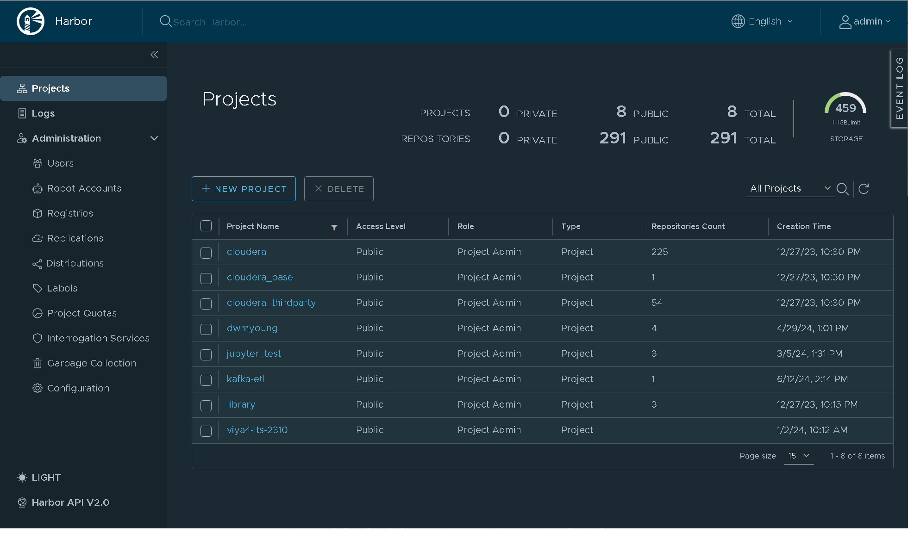Expand the Page size dropdown
This screenshot has width=908, height=533.
(799, 456)
